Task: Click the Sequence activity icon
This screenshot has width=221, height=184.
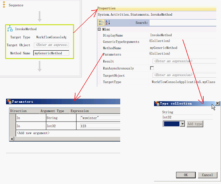Action: pos(4,5)
